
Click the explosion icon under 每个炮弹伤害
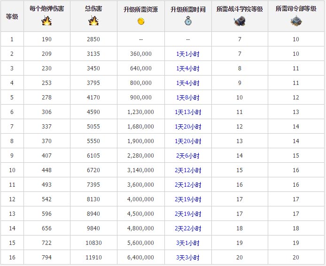47,21
